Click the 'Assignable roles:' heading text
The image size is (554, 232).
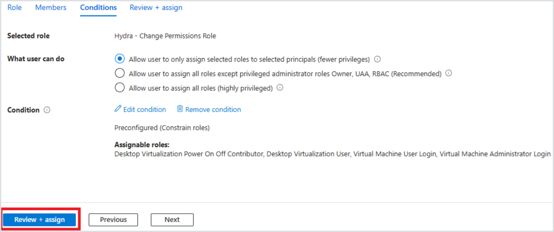(x=142, y=145)
